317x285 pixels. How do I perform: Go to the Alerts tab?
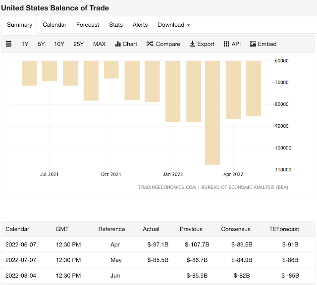(x=140, y=25)
